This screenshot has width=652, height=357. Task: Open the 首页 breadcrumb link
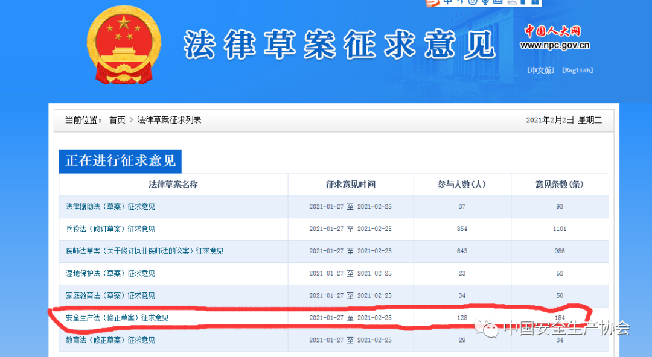(x=117, y=119)
